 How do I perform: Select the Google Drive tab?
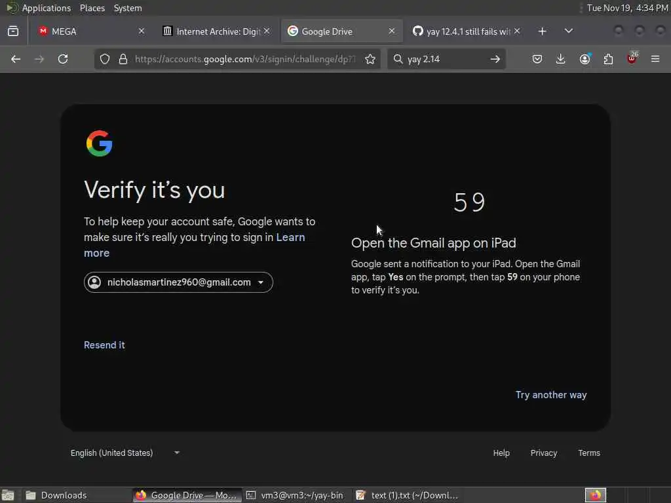tap(341, 31)
